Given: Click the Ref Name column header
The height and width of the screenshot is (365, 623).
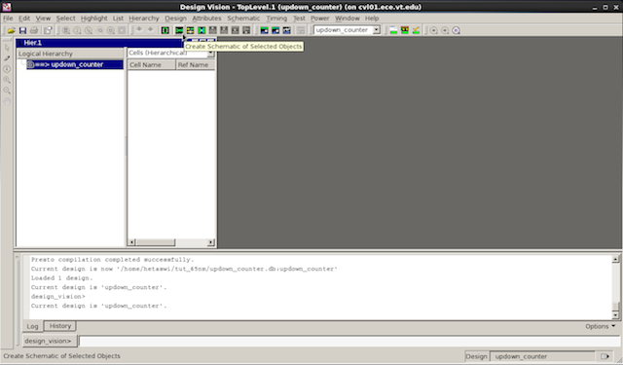Looking at the screenshot, I should [195, 65].
